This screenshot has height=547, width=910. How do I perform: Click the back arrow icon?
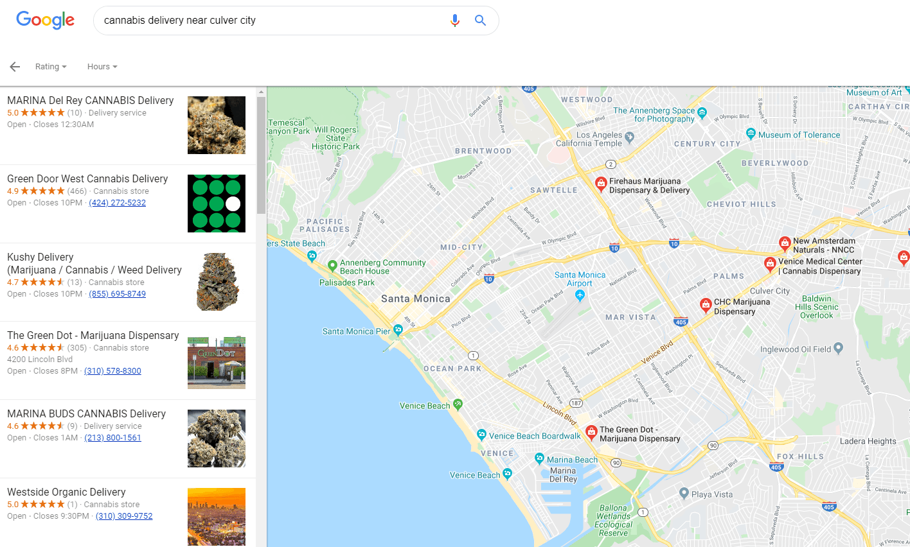pos(15,67)
